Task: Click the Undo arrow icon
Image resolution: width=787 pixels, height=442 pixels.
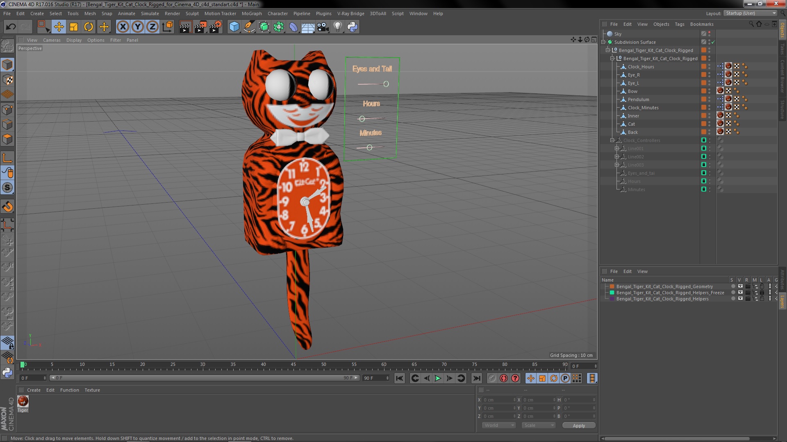Action: 11,27
